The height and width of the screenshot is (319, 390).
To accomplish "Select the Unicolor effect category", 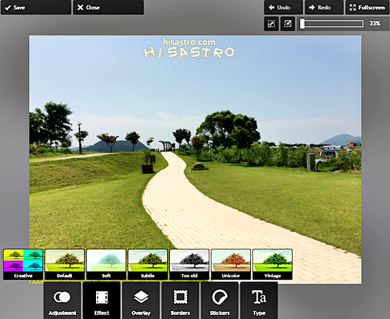I will point(231,264).
